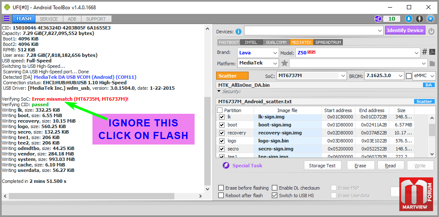Open the hamburger main menu

tap(6, 19)
